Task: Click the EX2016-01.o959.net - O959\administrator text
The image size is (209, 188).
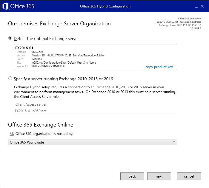Action: pos(179,22)
